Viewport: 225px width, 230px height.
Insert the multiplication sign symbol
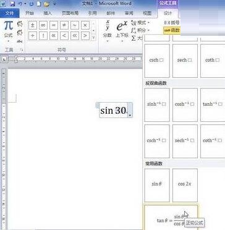(85, 25)
